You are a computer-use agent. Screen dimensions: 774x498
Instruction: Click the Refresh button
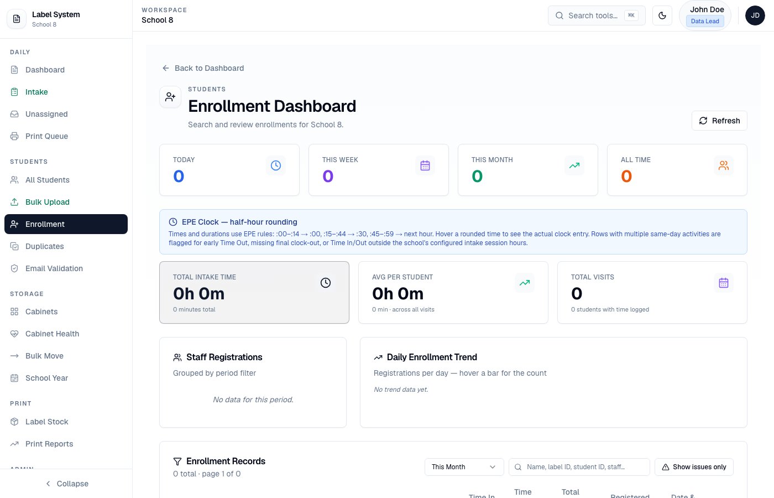[719, 121]
